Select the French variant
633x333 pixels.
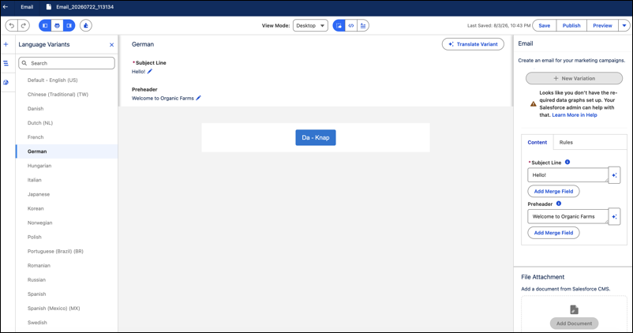(66, 137)
